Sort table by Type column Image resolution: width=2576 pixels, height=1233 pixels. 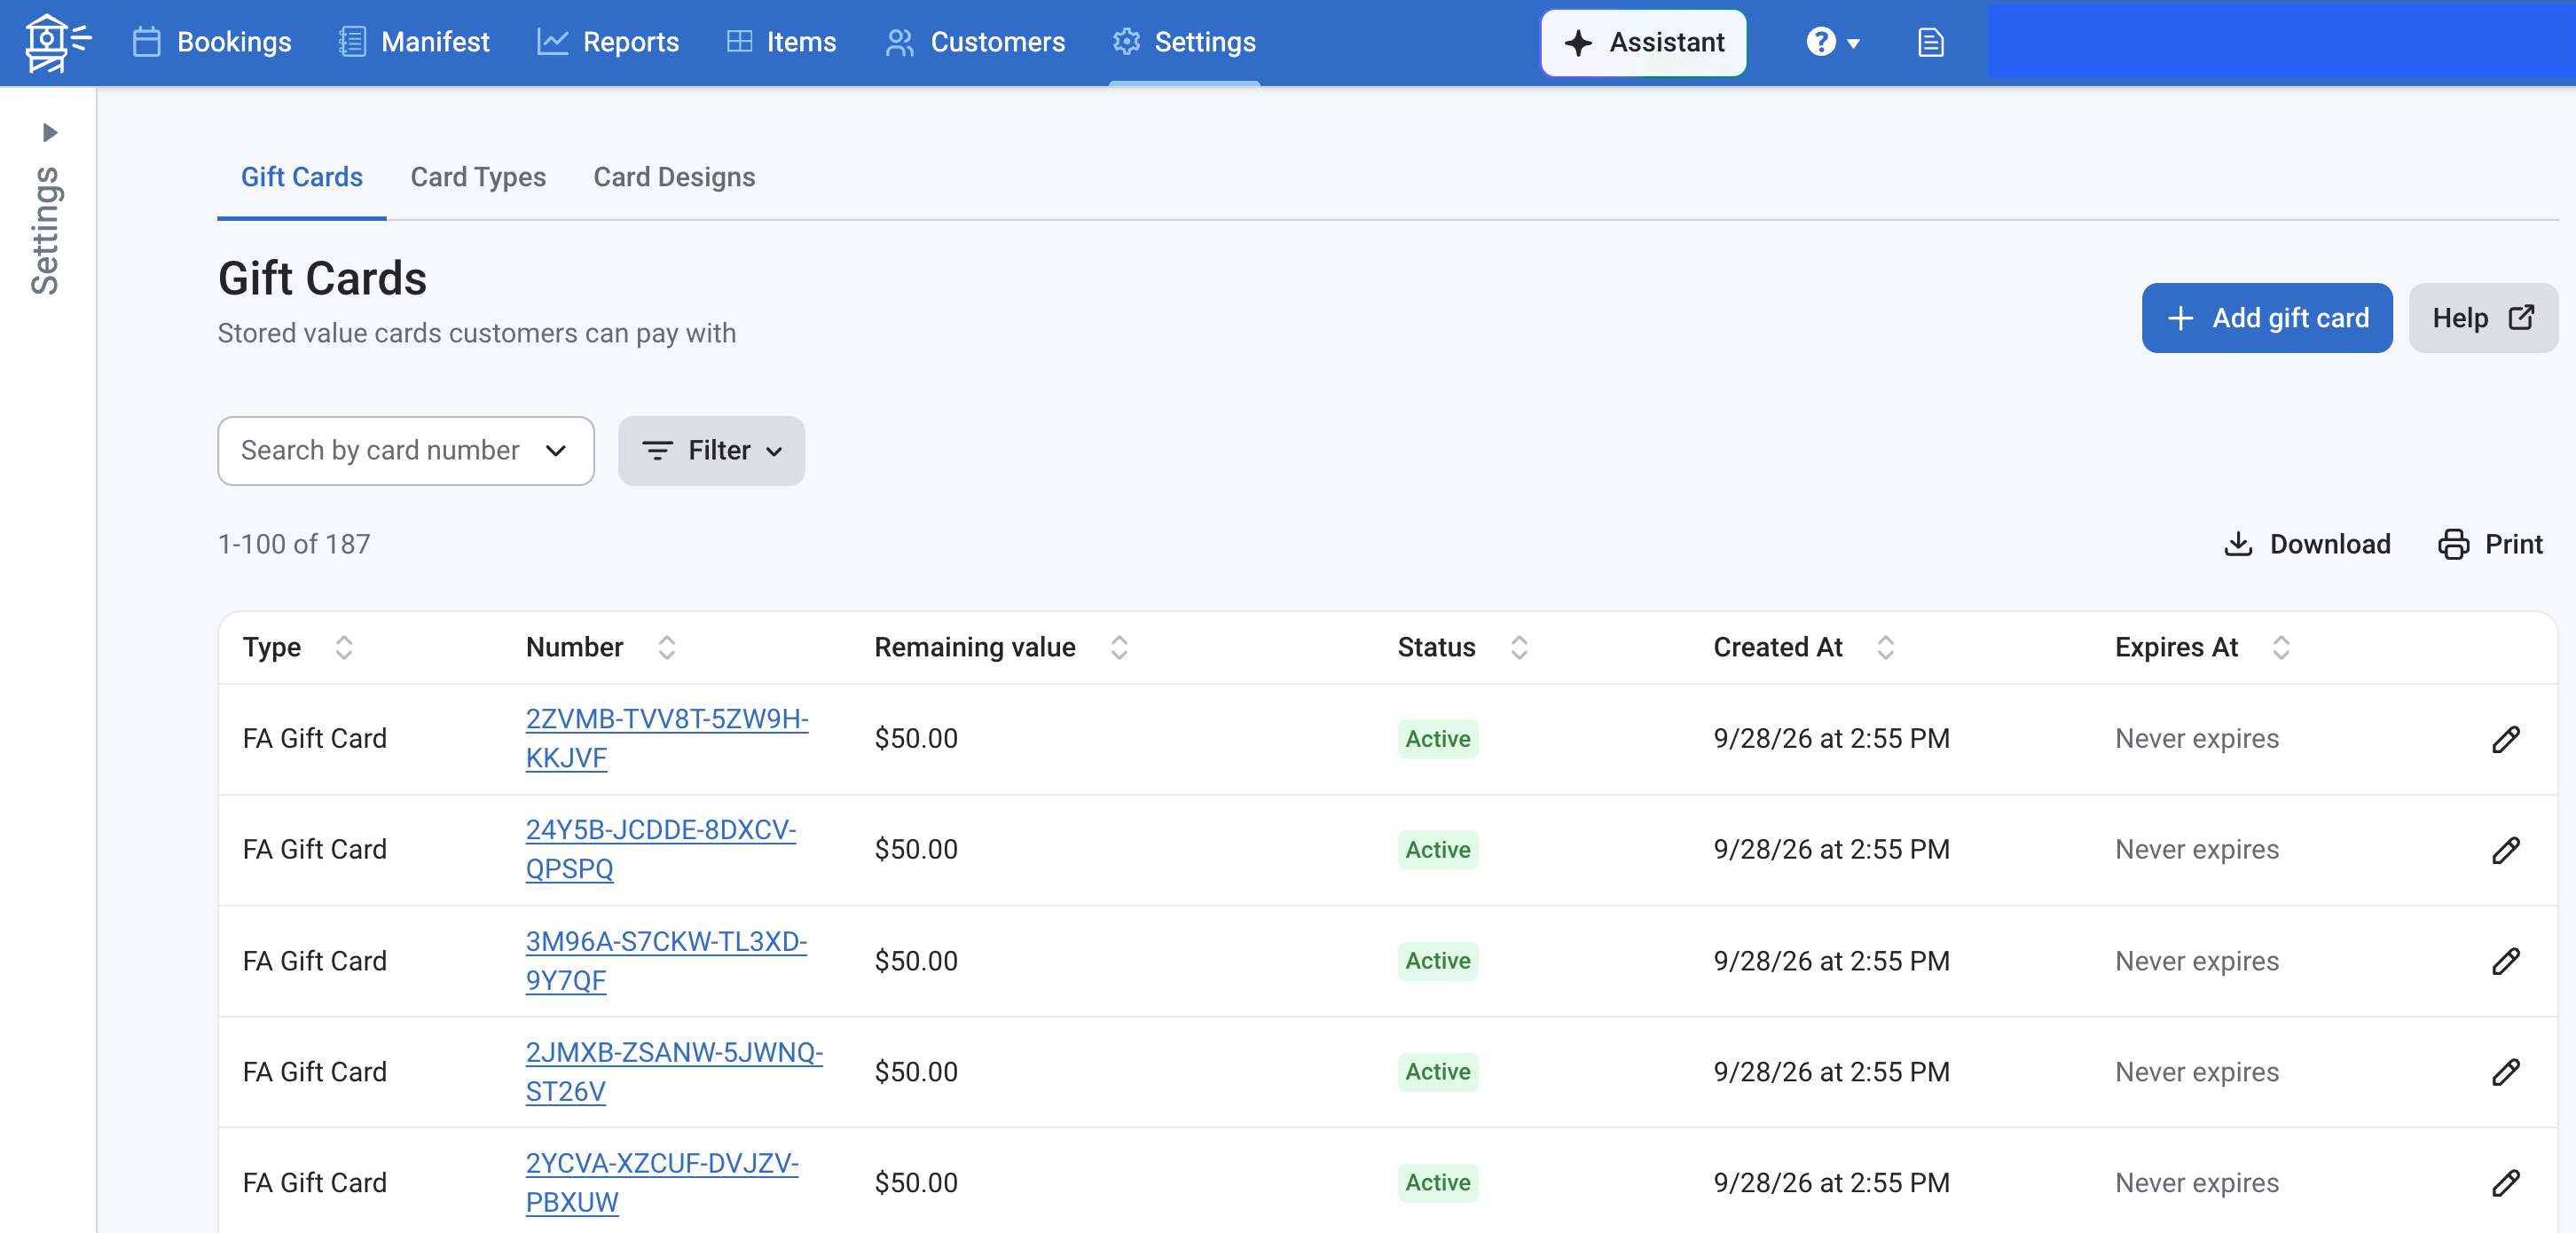click(x=344, y=647)
